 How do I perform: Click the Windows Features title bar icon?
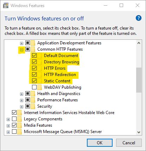tap(6, 6)
